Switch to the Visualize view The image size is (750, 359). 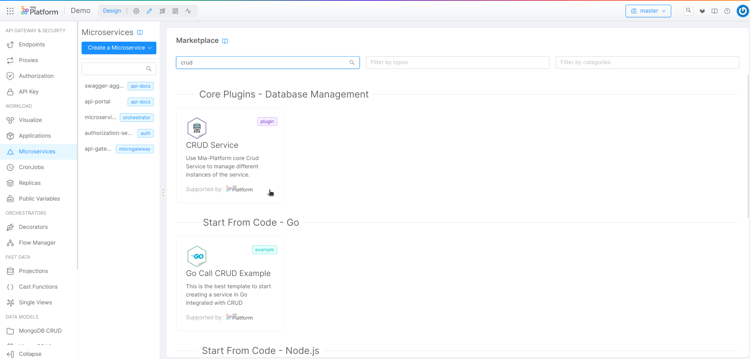(x=30, y=120)
